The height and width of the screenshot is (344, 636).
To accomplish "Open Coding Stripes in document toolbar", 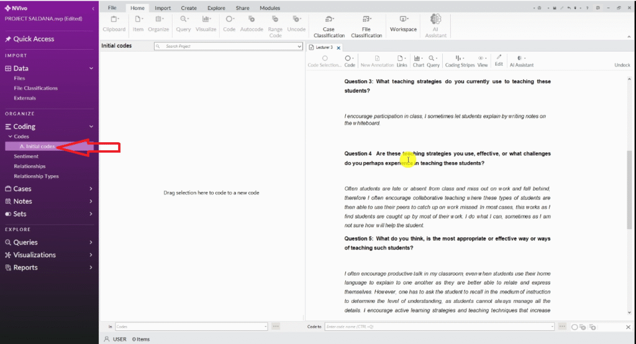I will click(460, 61).
